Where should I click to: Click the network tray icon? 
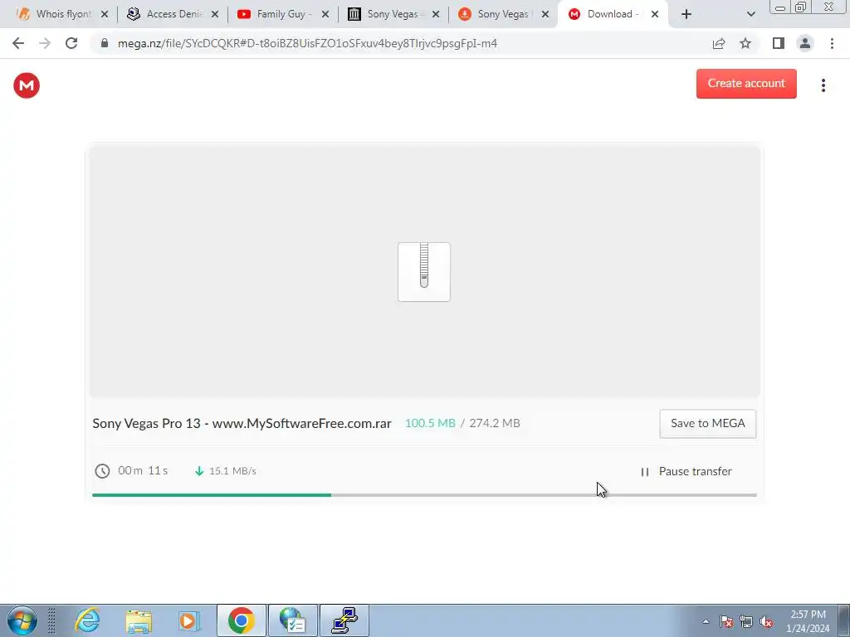pyautogui.click(x=746, y=621)
